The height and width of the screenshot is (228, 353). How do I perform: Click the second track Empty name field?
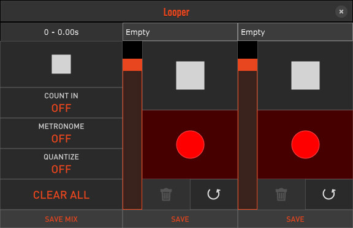click(x=295, y=32)
